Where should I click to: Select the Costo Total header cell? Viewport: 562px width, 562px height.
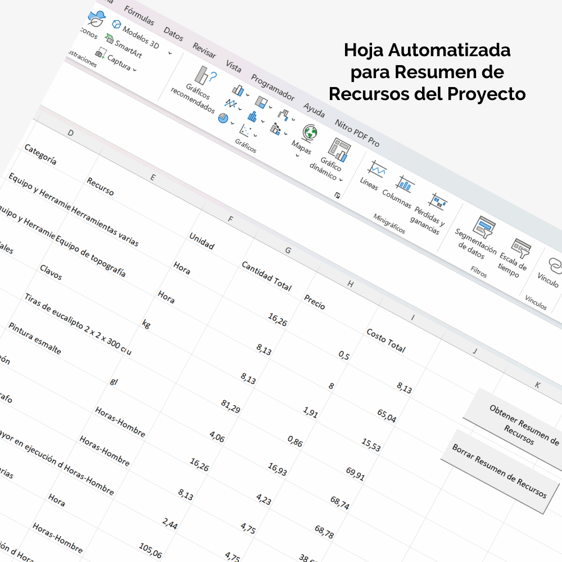point(386,341)
